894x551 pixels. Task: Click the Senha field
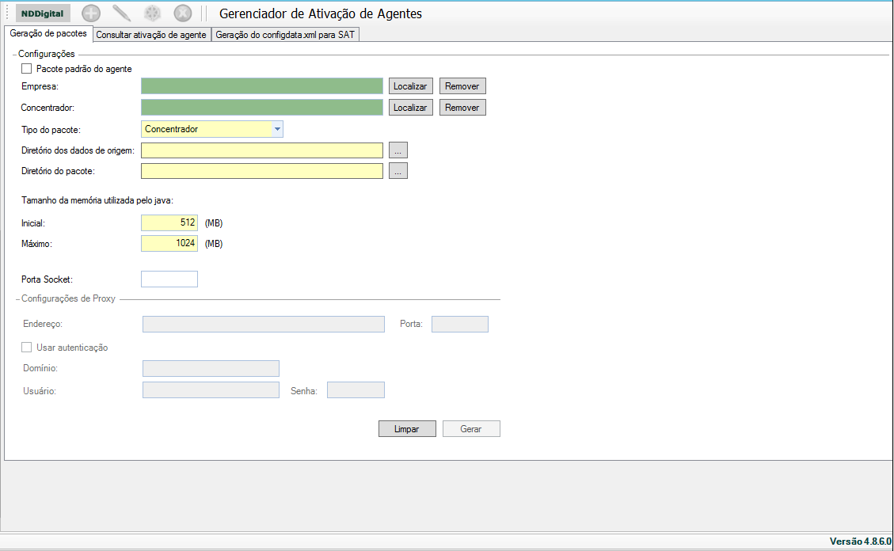[356, 390]
